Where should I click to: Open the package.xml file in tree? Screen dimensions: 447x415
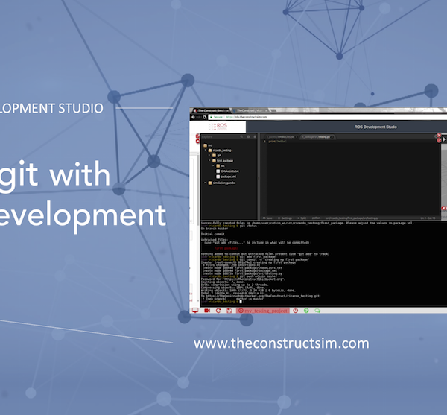226,177
